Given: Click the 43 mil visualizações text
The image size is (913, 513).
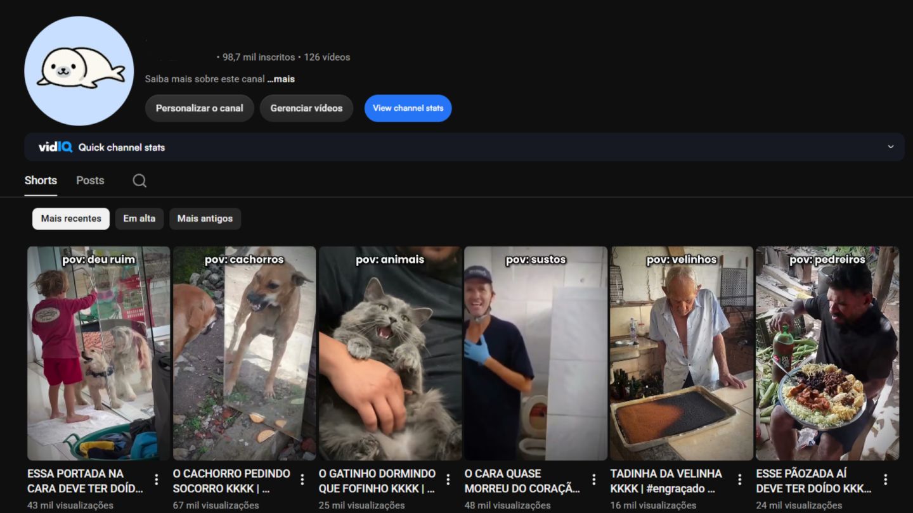Looking at the screenshot, I should click(70, 505).
